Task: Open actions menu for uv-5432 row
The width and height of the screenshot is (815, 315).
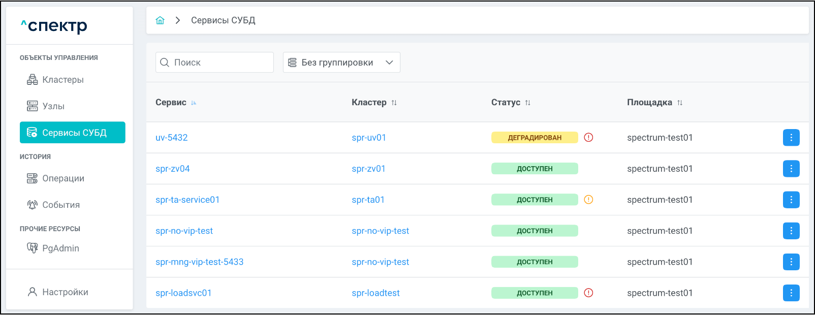Action: click(791, 138)
